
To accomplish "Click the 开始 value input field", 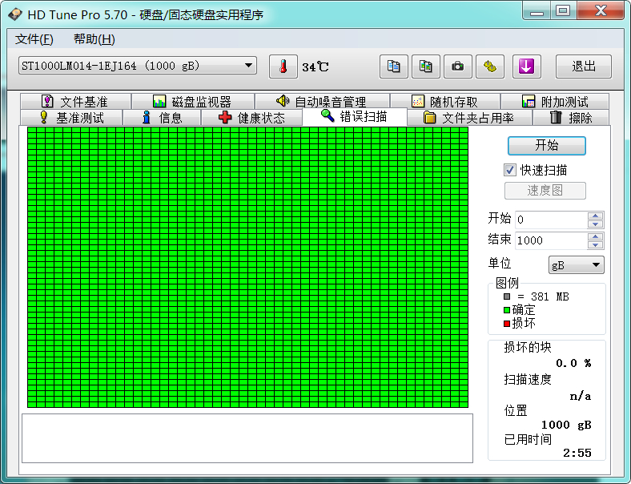I will click(x=551, y=220).
